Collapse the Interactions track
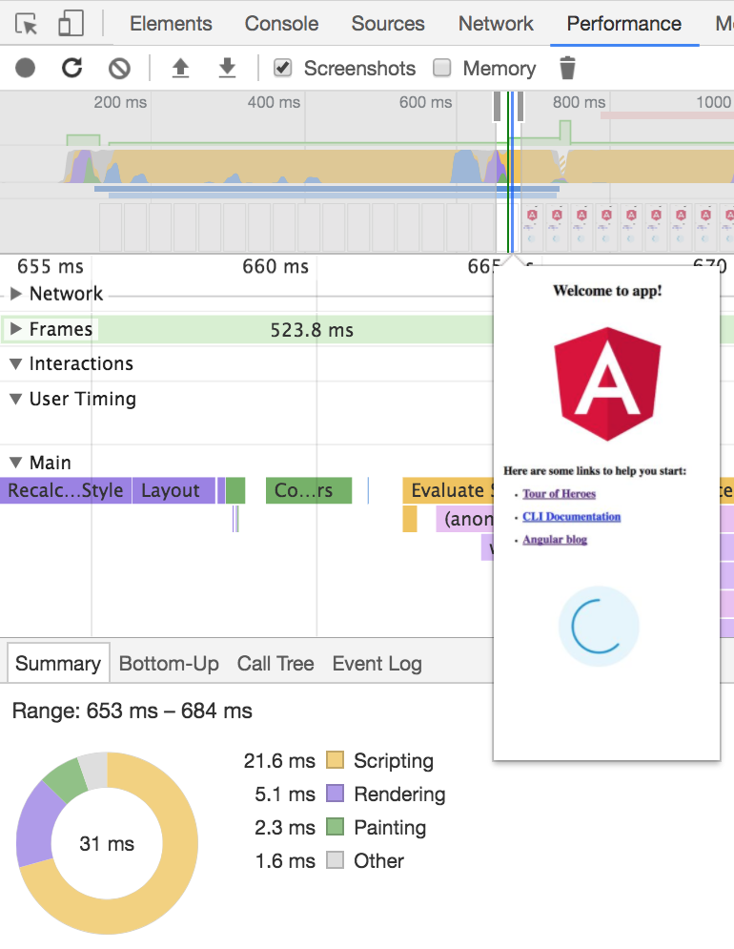 tap(16, 363)
